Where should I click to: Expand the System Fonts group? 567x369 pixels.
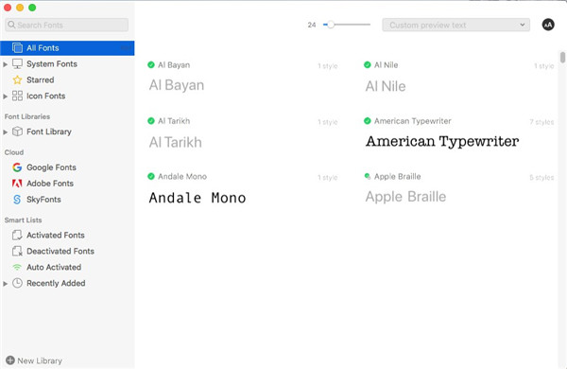pyautogui.click(x=5, y=64)
